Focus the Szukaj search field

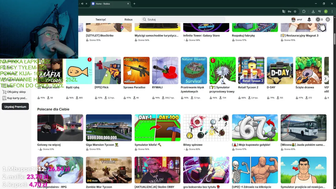tap(183, 19)
